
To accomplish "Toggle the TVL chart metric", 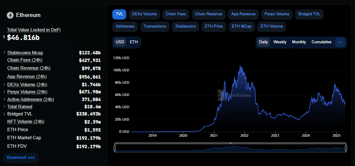I will (119, 14).
